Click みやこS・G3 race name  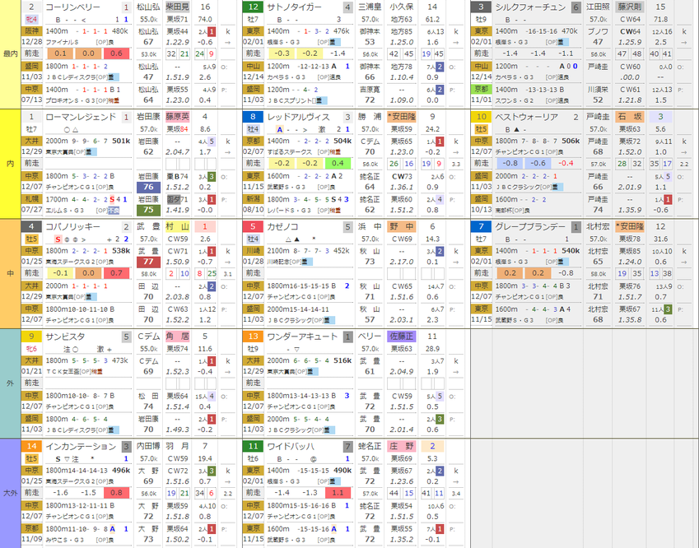[65, 541]
